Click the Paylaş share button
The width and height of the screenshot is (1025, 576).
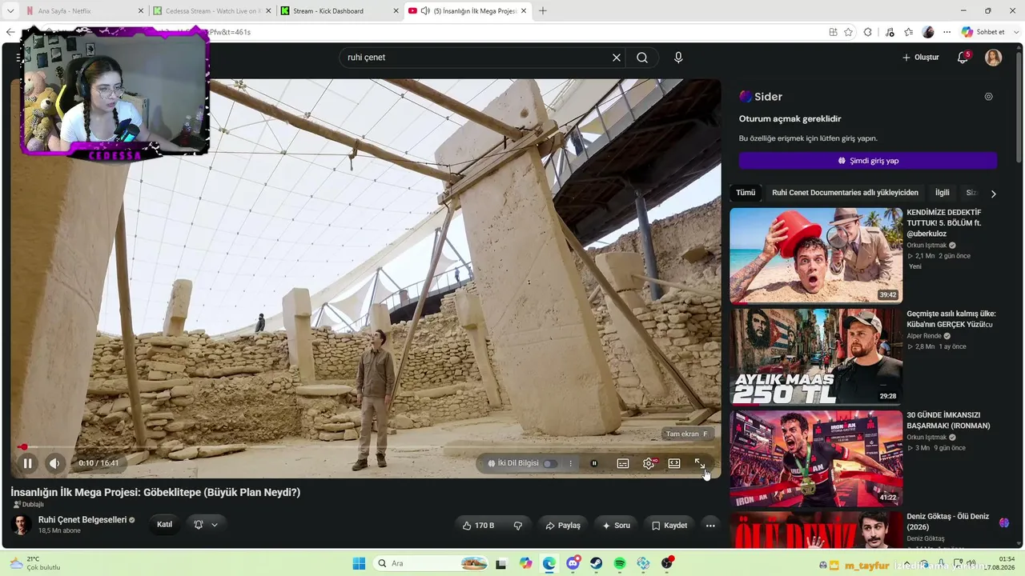point(563,526)
